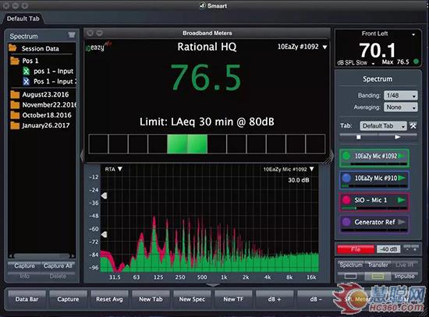The image size is (429, 317).
Task: Click the dB + button
Action: click(275, 299)
